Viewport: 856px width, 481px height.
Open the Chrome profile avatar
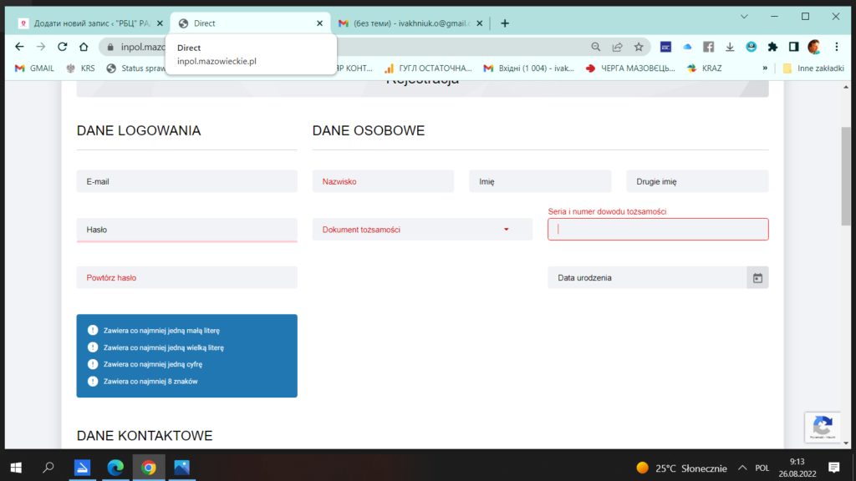pos(814,47)
